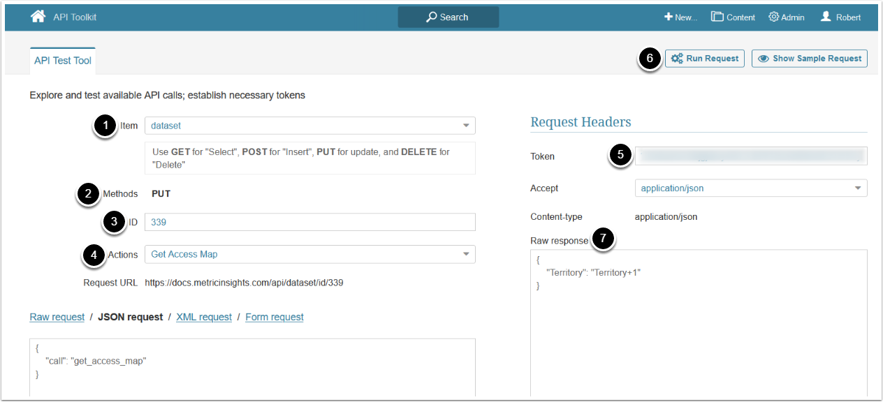Focus the Token input field

750,156
